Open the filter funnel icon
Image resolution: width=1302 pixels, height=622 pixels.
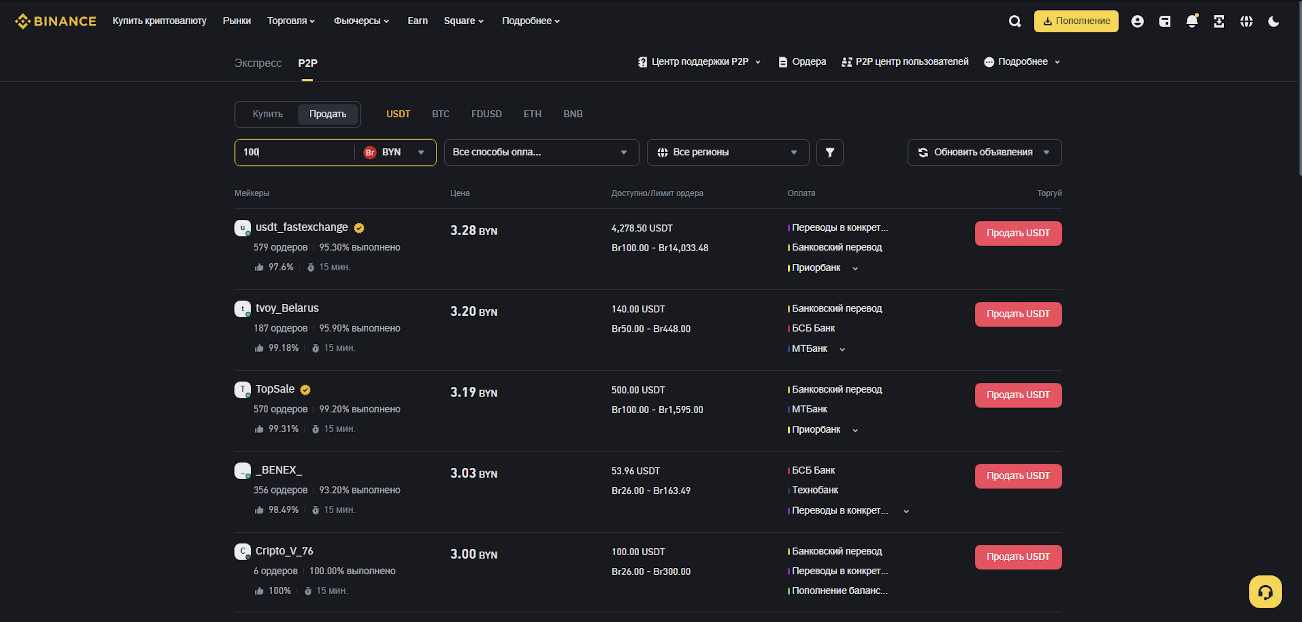point(830,153)
